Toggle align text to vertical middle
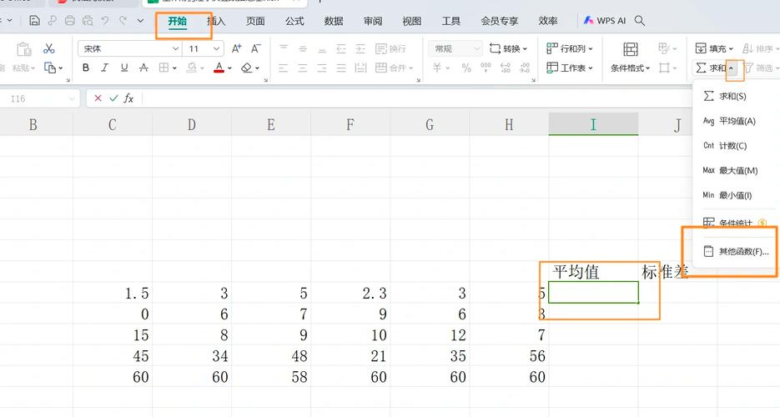780x417 pixels. 303,48
